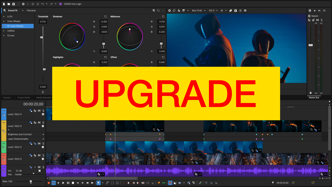The width and height of the screenshot is (332, 187).
Task: Collapse the Brightness and Contrast effect
Action: [x=43, y=134]
